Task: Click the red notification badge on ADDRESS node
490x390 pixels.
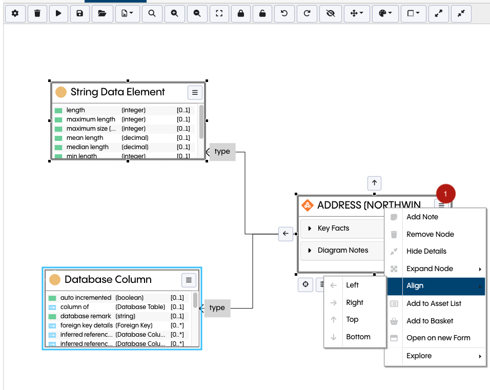Action: [445, 194]
